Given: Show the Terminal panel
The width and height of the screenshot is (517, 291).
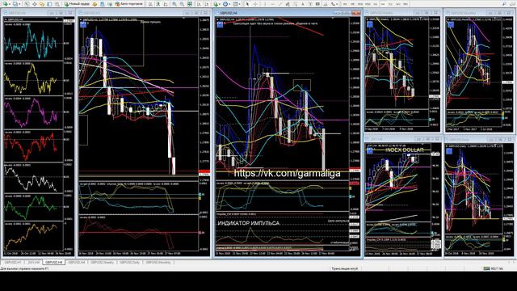Looking at the screenshot, I should point(49,4).
